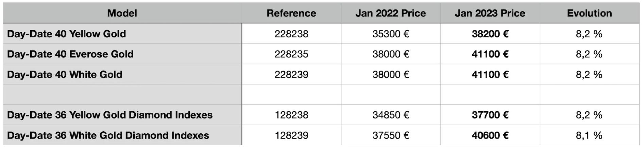Image resolution: width=644 pixels, height=149 pixels.
Task: Select the 35300 € price cell
Action: point(391,34)
